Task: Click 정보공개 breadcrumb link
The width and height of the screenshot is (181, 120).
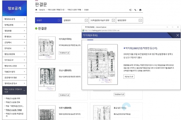Action: tap(42, 10)
